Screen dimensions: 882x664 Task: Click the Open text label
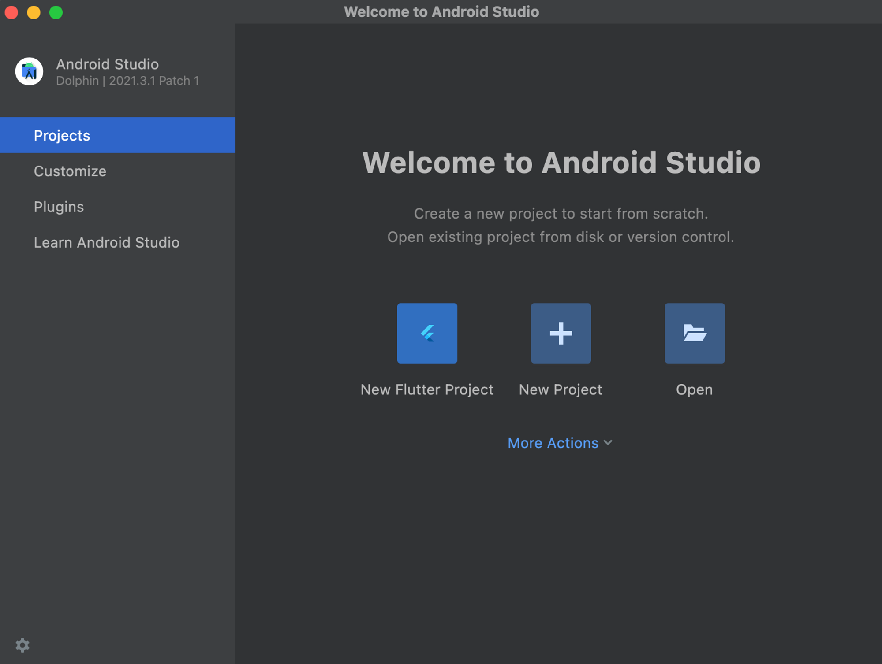694,389
